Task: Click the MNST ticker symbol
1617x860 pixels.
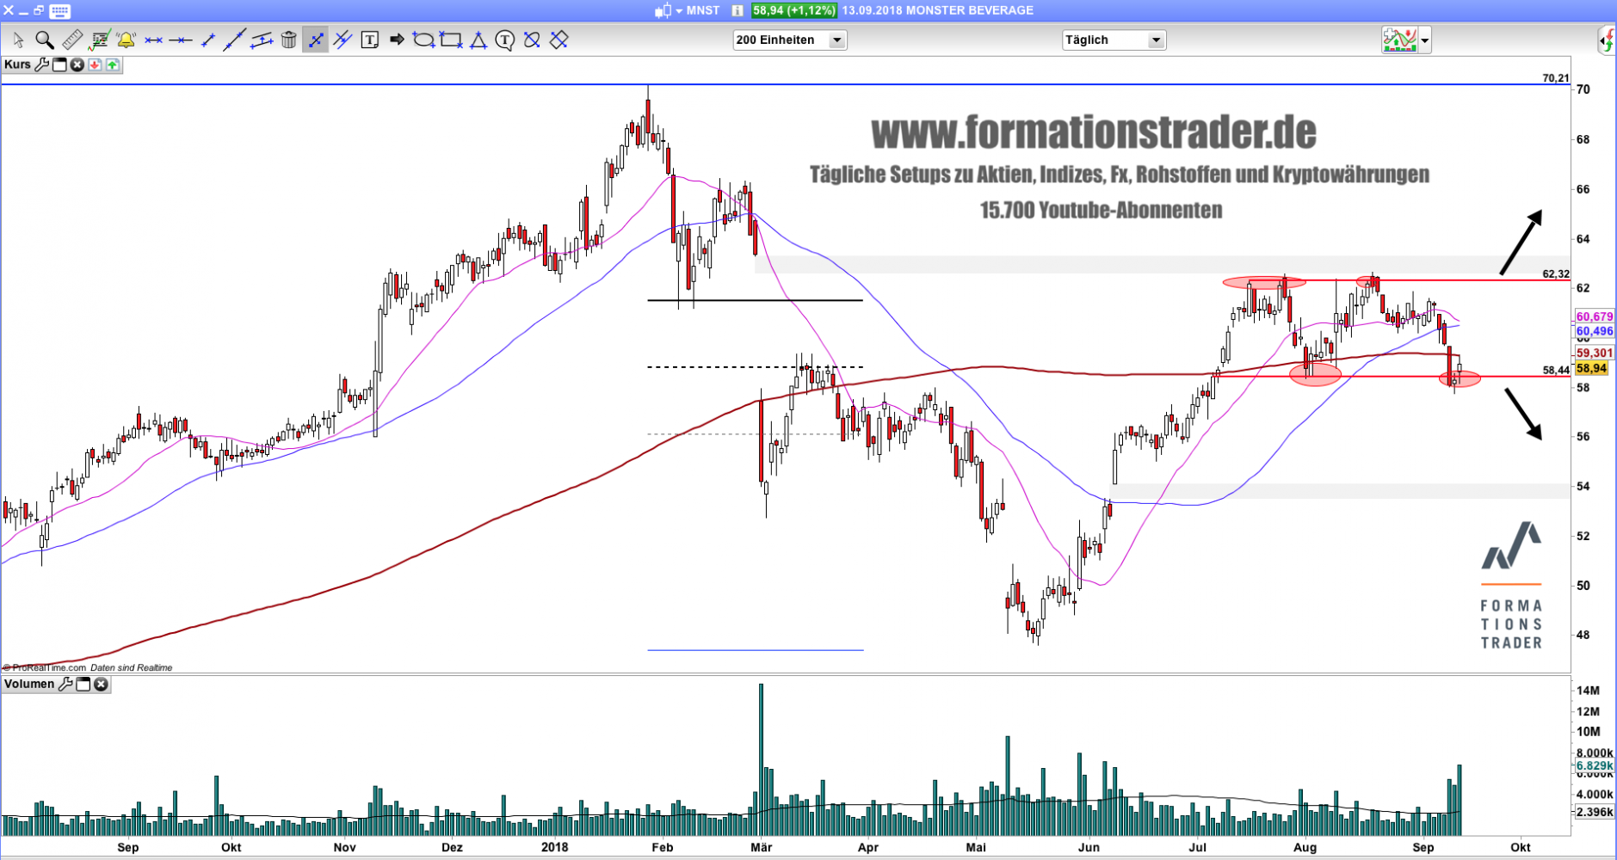Action: 703,10
